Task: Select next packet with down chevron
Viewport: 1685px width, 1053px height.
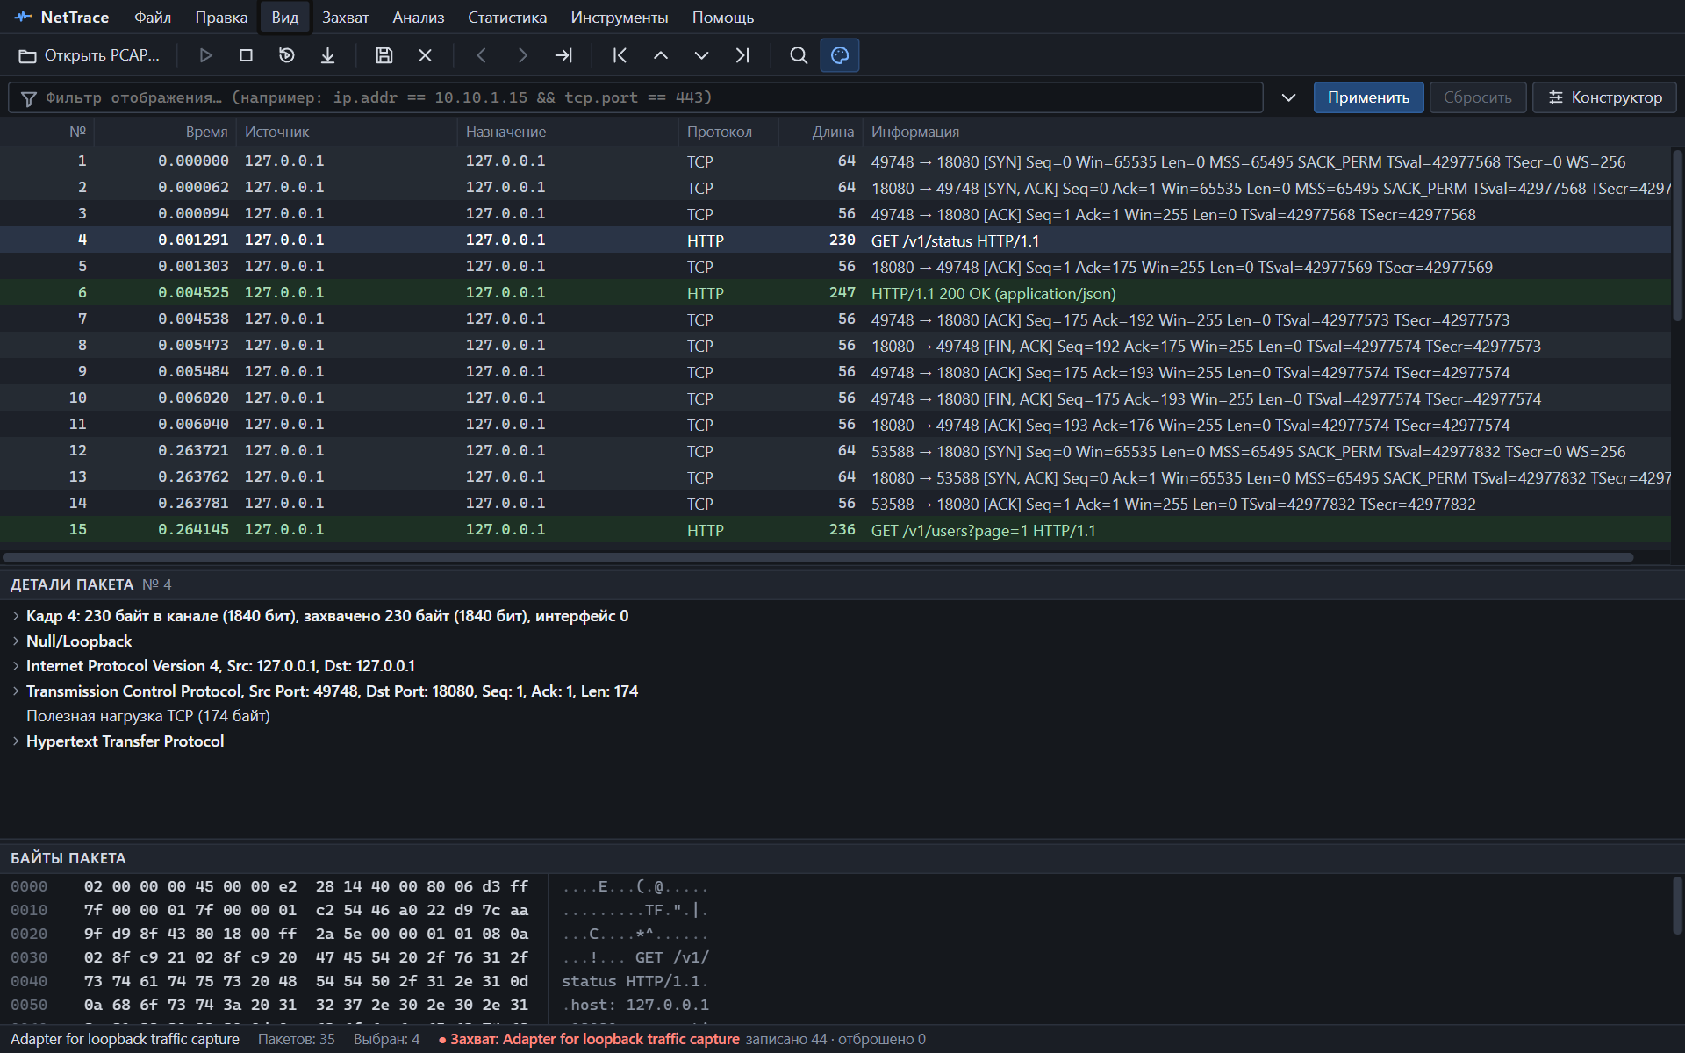Action: (701, 55)
